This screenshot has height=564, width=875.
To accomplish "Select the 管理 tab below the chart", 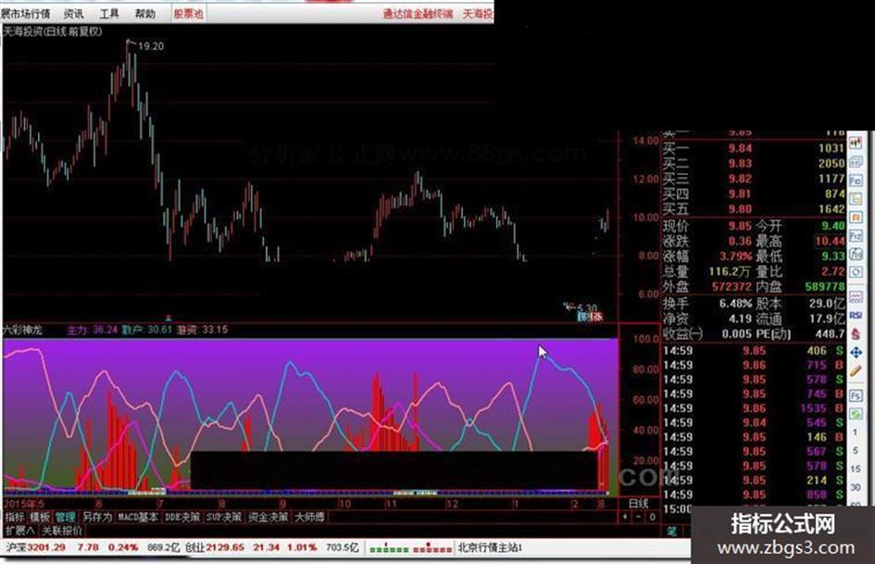I will pyautogui.click(x=65, y=517).
